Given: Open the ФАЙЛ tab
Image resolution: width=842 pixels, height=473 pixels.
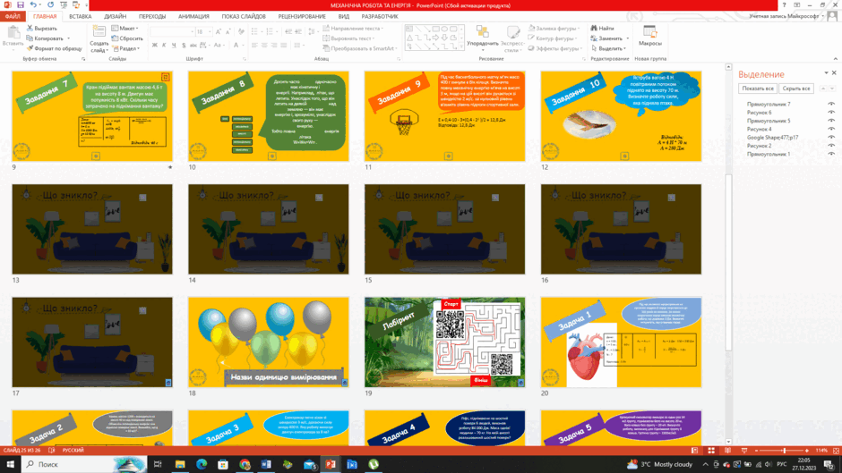Looking at the screenshot, I should [13, 16].
